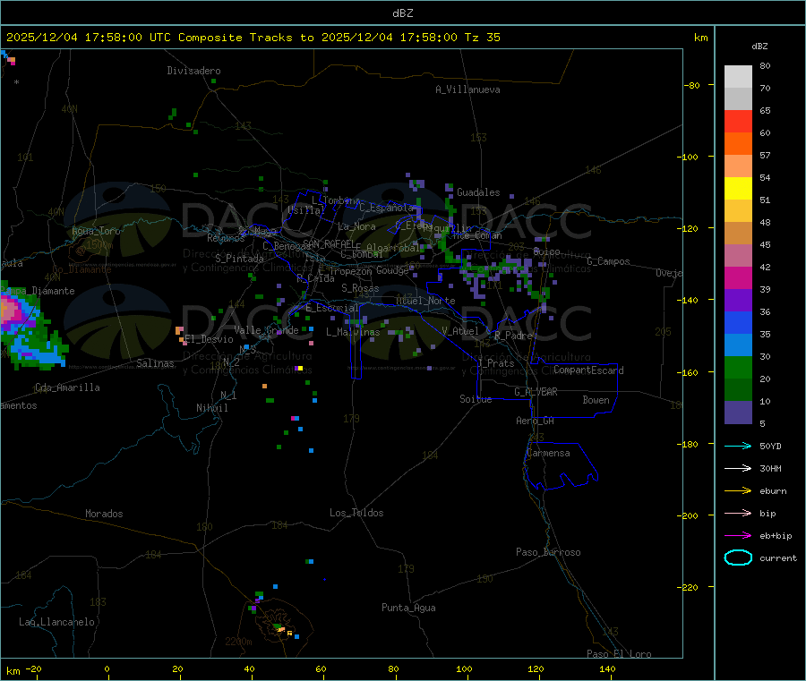Click the SAN_RAFAEL label on the map
Viewport: 806px width, 681px height.
328,243
